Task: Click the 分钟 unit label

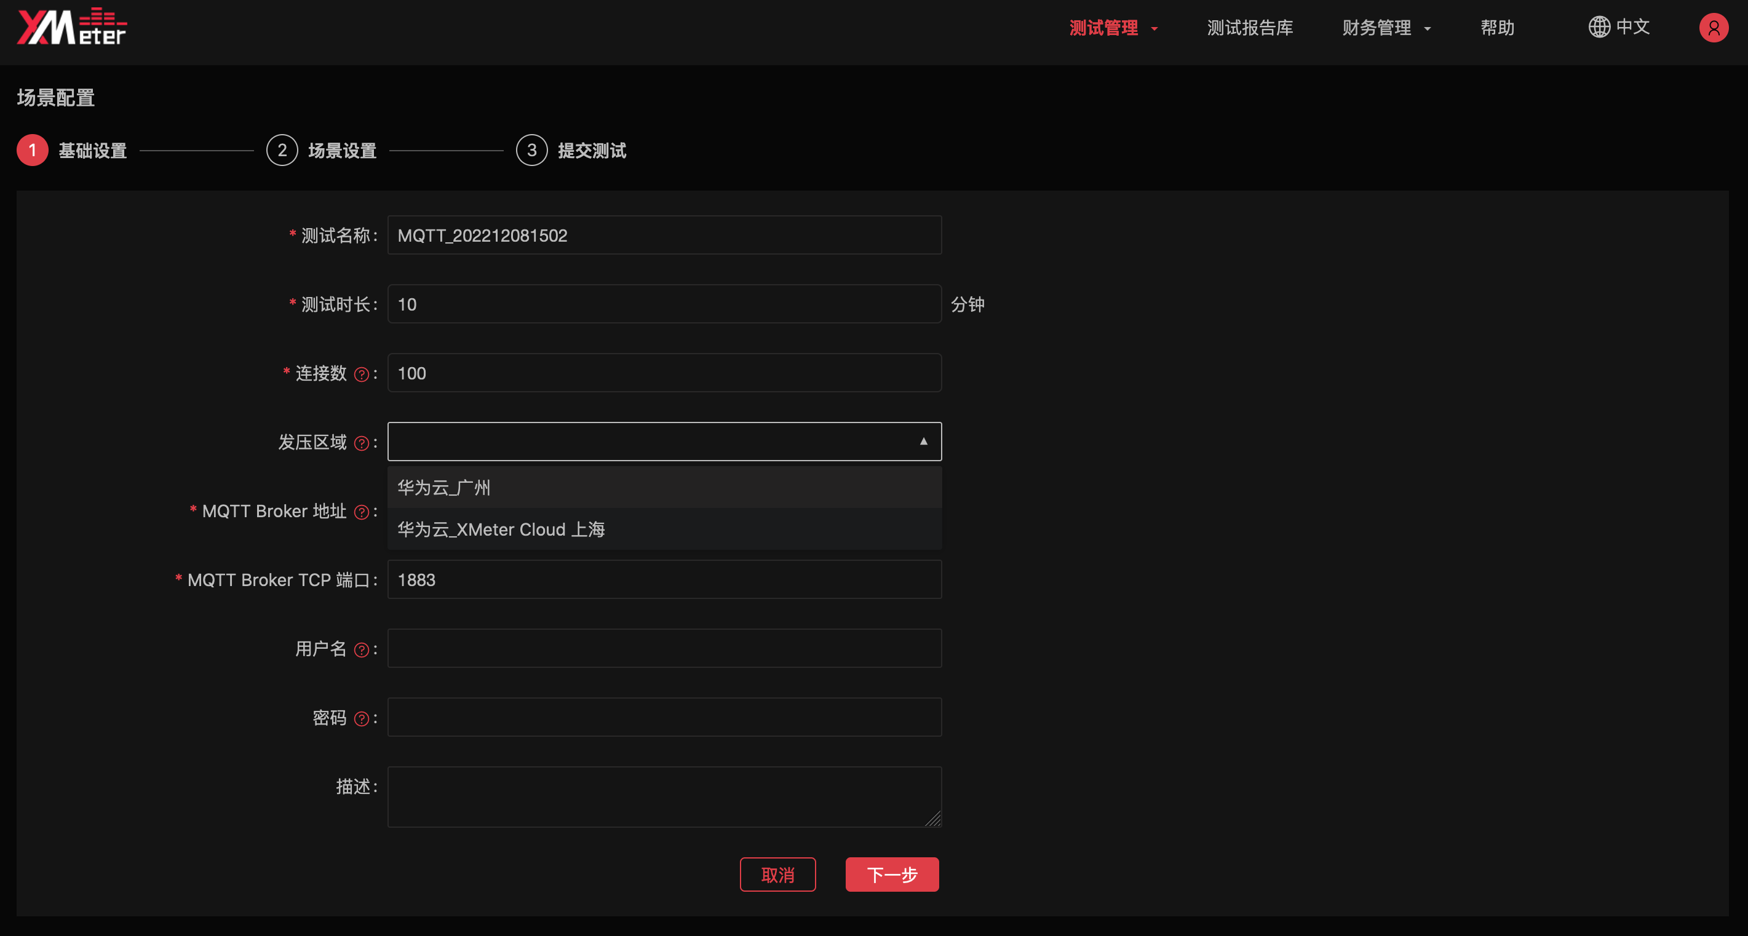Action: [967, 304]
